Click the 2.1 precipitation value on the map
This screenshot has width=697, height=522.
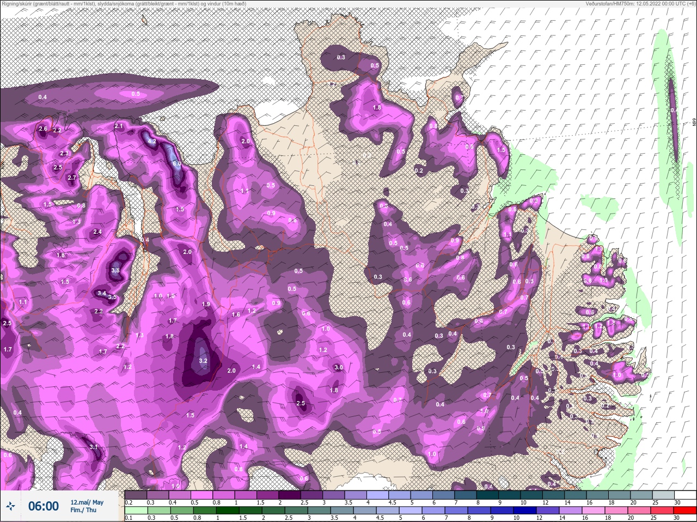click(x=119, y=126)
